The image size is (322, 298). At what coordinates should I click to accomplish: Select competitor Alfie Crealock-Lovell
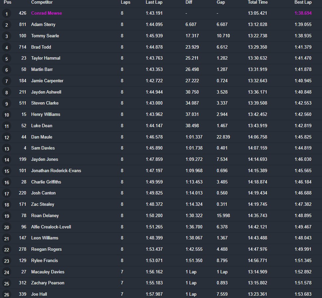(x=51, y=227)
